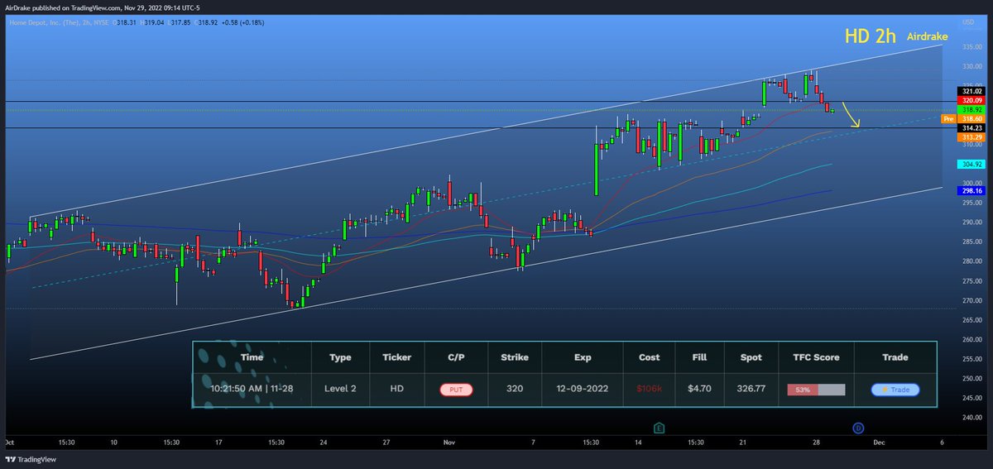Open the USD currency selector on price axis
Viewport: 993px width, 469px height.
(970, 22)
